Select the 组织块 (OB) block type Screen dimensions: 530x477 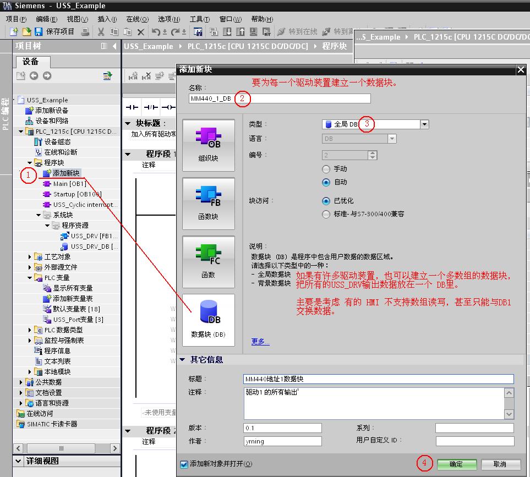(209, 145)
